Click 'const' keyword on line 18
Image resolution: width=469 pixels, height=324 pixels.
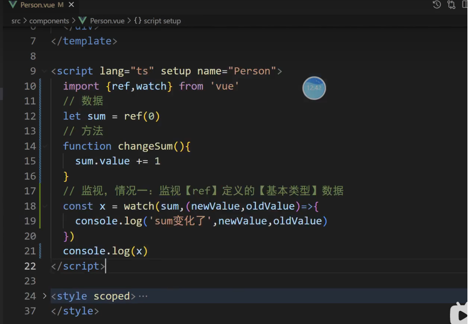click(x=78, y=206)
